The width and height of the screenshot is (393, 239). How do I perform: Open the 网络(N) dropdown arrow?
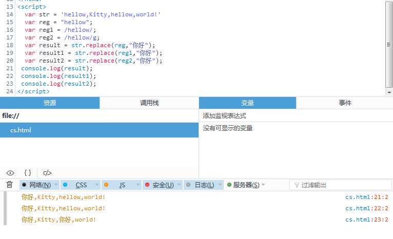(x=56, y=185)
